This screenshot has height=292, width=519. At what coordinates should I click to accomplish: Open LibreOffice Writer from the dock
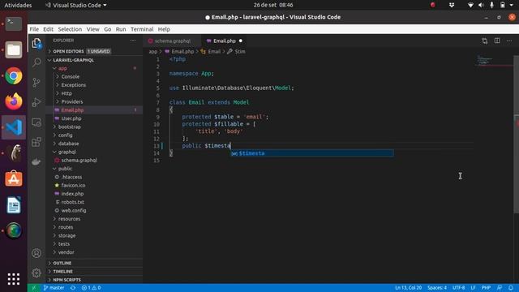pos(14,205)
